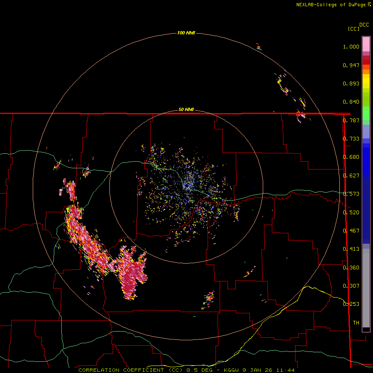The height and width of the screenshot is (373, 373).
Task: Select the 0.307 color scale value
Action: point(351,286)
